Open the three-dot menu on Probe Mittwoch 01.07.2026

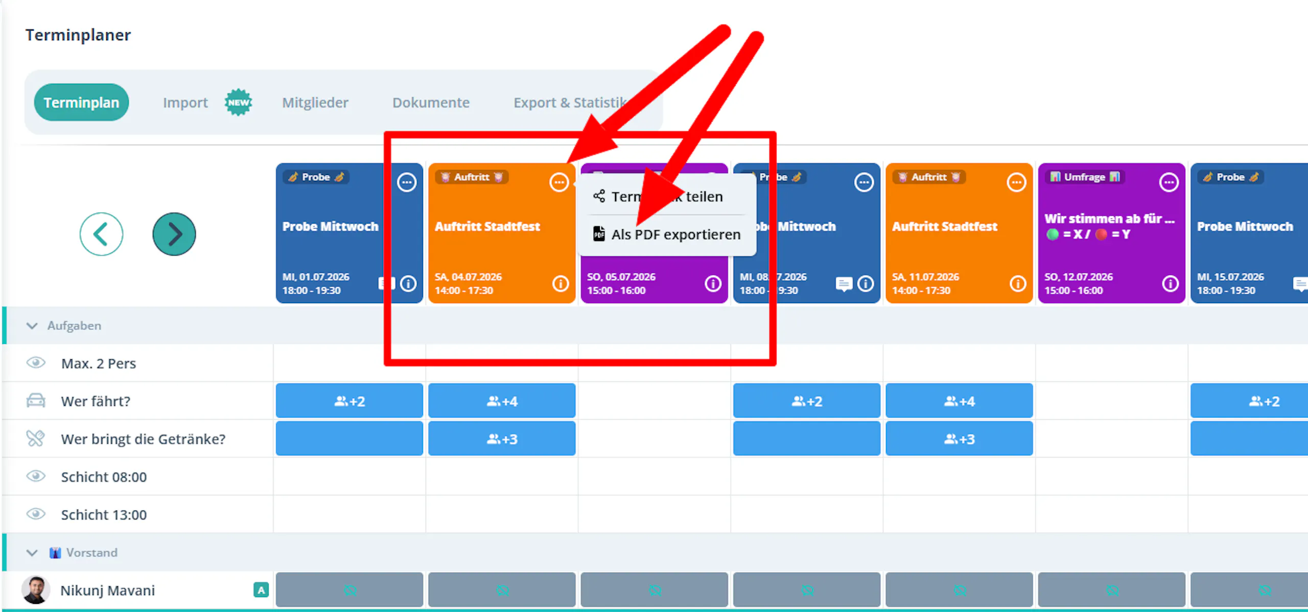pyautogui.click(x=407, y=182)
